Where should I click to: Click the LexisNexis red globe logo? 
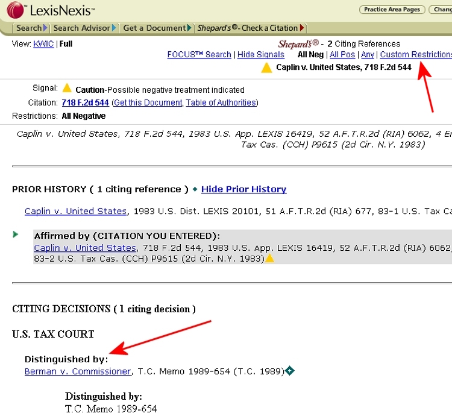pyautogui.click(x=15, y=10)
